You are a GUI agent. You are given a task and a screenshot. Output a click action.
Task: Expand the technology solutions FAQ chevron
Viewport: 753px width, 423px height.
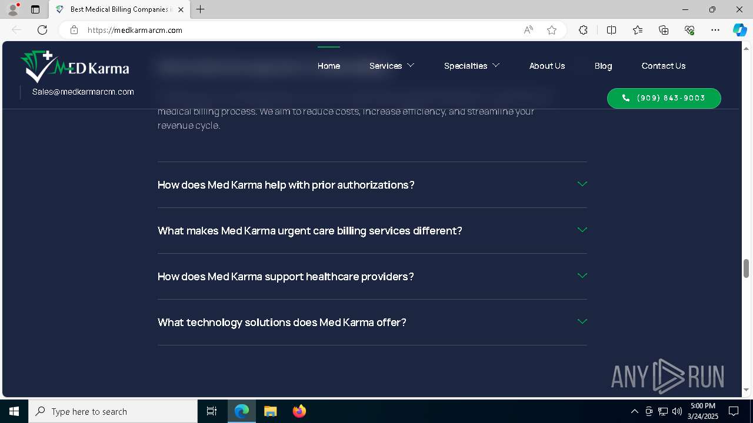click(582, 321)
